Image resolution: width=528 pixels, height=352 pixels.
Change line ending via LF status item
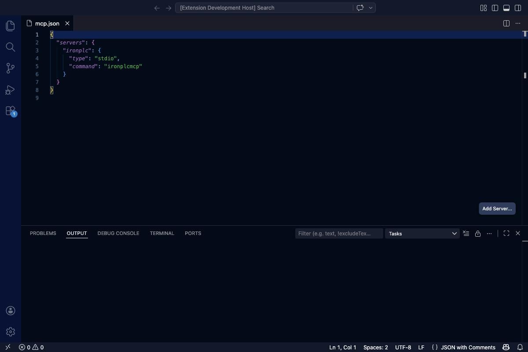coord(421,347)
